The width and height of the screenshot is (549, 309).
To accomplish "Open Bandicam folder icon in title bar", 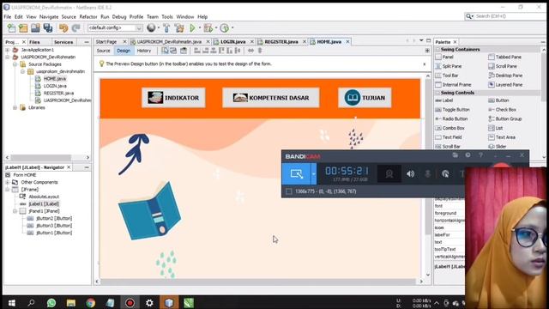I will tap(455, 155).
